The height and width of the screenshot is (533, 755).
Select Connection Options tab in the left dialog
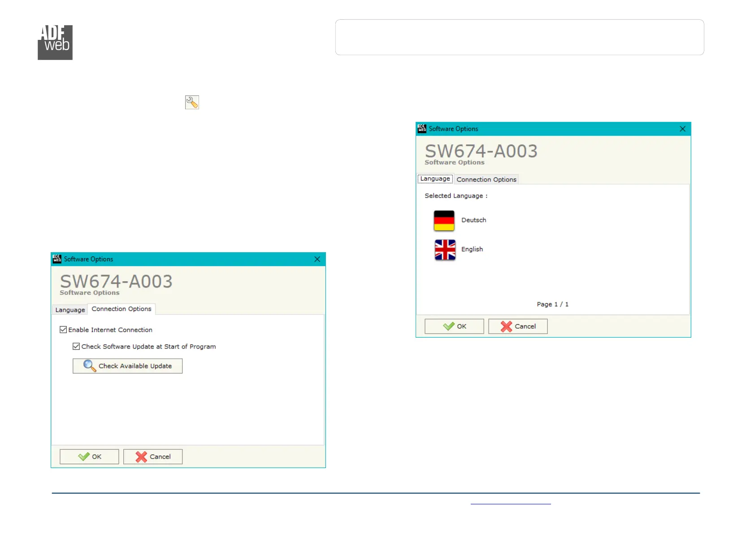(x=121, y=309)
